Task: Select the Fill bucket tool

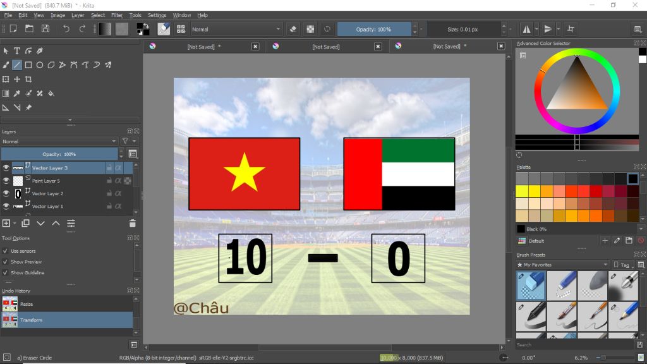Action: (51, 94)
